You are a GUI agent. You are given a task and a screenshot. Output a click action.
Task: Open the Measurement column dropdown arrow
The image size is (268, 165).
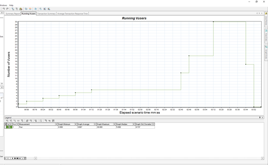click(56, 124)
